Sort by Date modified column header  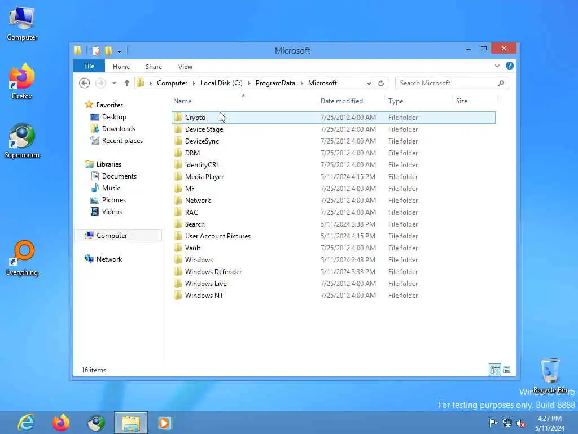click(341, 101)
